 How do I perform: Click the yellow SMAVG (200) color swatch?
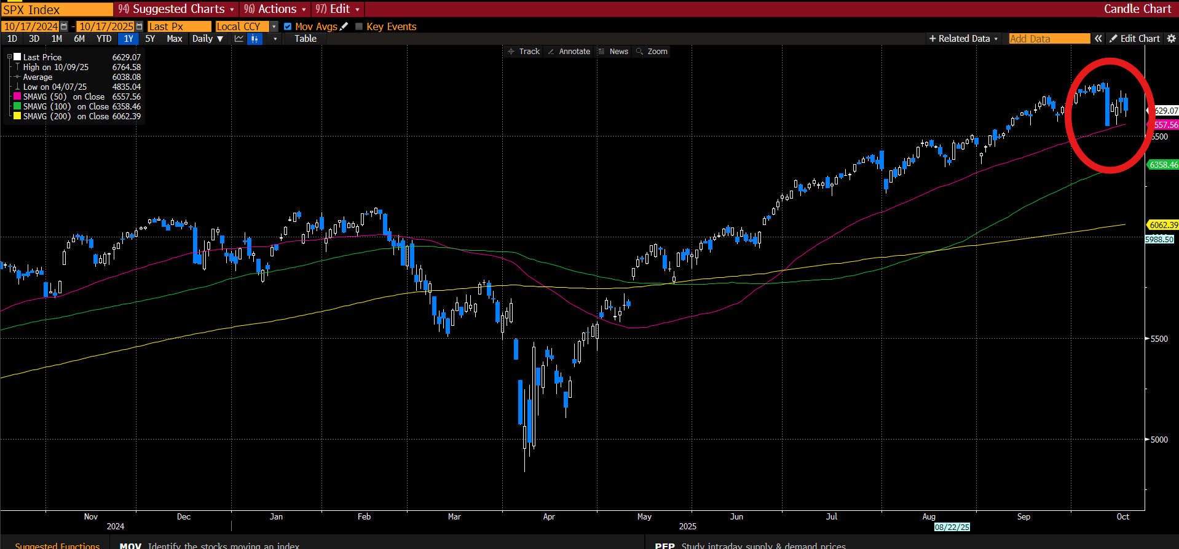point(18,116)
